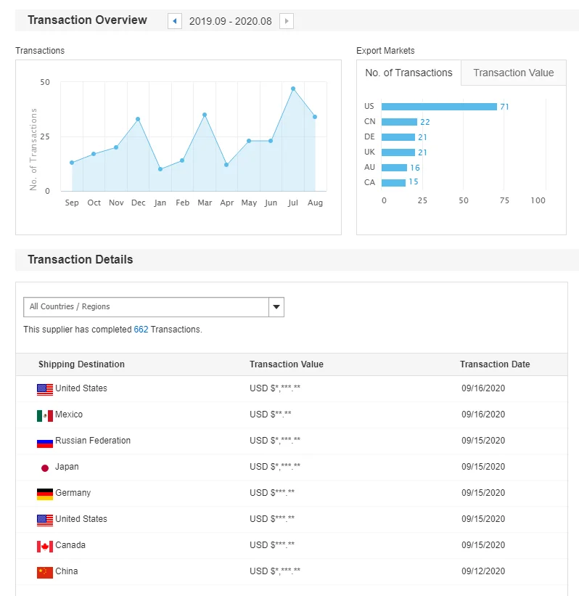
Task: Click the Germany flag icon
Action: (x=45, y=494)
